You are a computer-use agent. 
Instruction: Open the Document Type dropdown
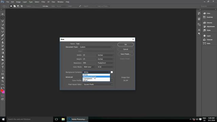(96, 47)
